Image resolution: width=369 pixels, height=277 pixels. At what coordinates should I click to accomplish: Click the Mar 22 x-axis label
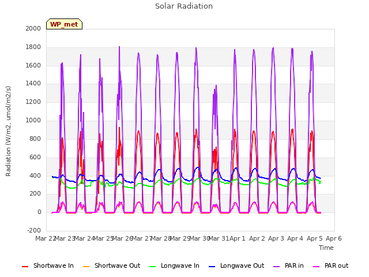coord(45,238)
